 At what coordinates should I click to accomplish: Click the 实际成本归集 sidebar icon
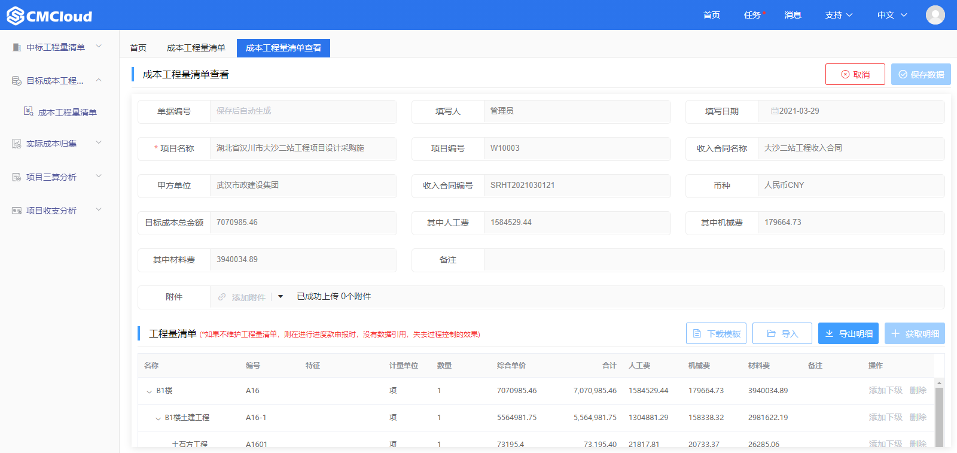tap(17, 144)
